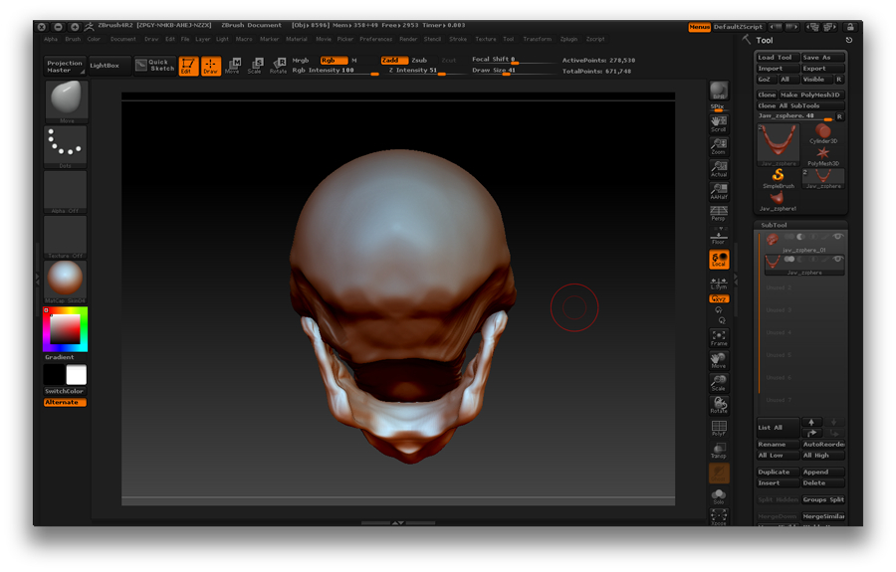The height and width of the screenshot is (572, 896).
Task: Open the Alpha Off selector
Action: pos(67,192)
